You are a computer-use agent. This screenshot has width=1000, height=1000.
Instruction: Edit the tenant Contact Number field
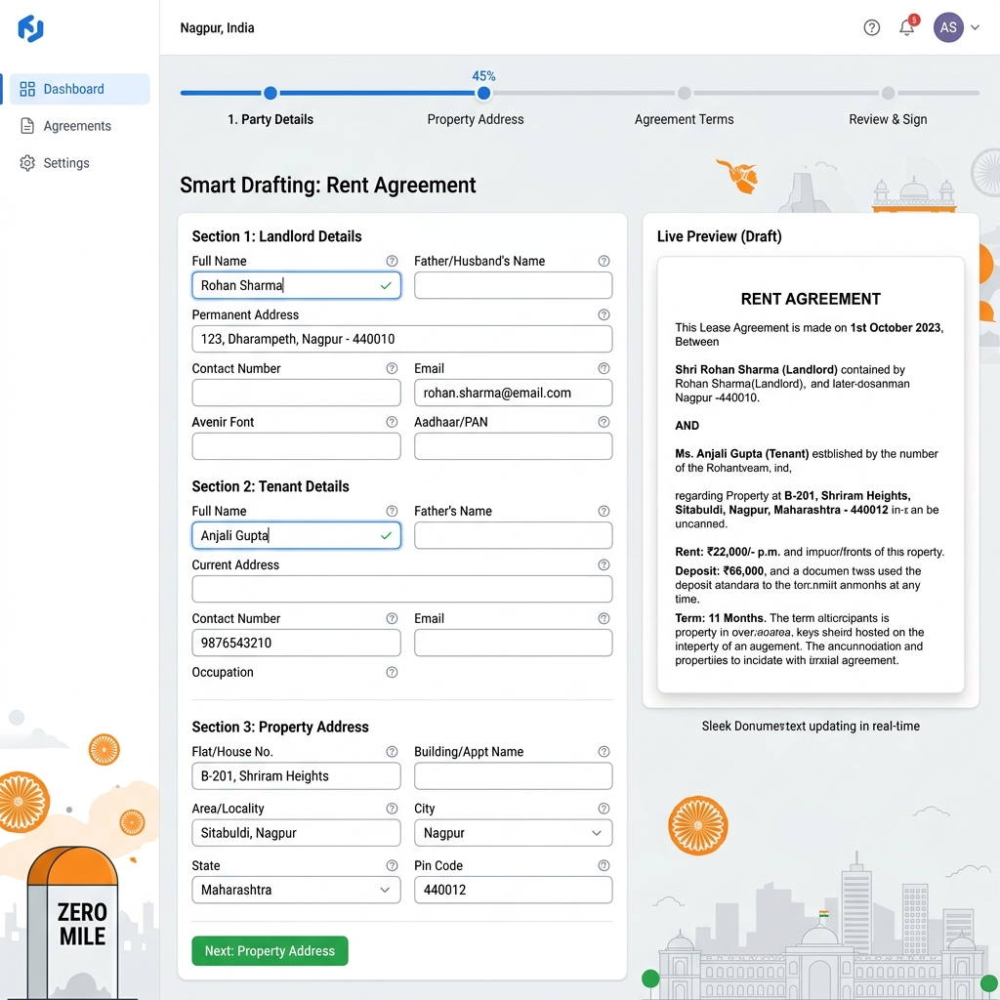[x=296, y=643]
